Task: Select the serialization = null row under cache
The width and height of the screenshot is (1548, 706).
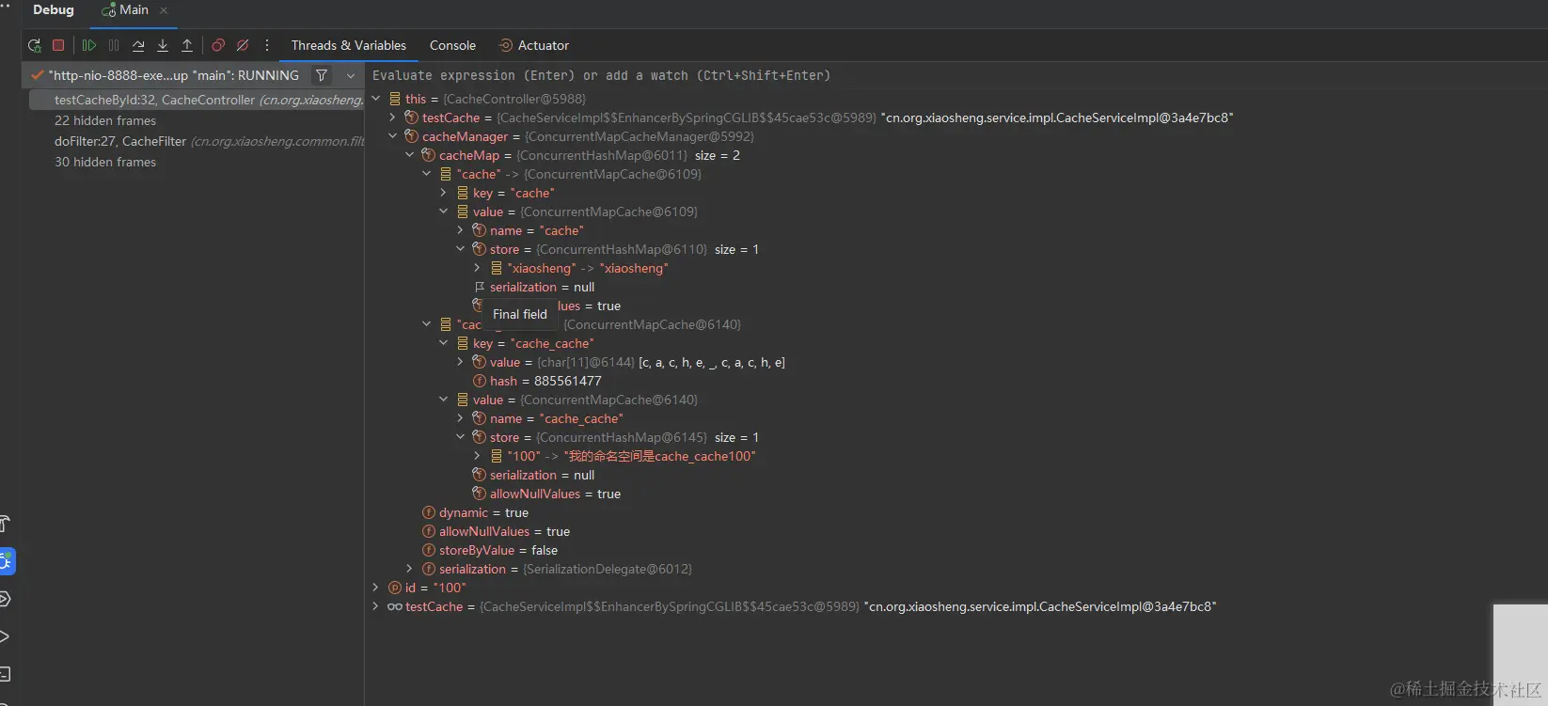Action: click(x=534, y=287)
